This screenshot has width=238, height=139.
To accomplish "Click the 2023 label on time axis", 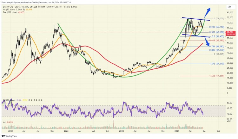I will 122,131.
